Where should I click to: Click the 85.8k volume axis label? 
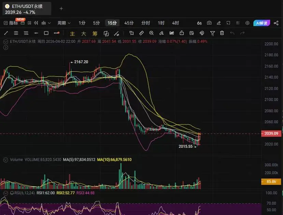tap(271, 182)
